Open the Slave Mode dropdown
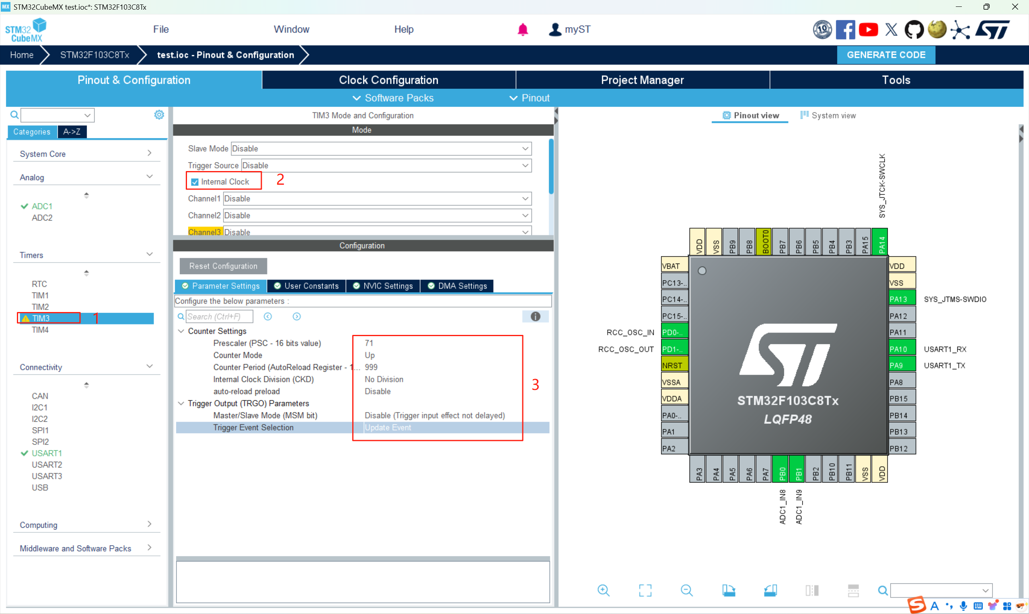The width and height of the screenshot is (1029, 614). pyautogui.click(x=381, y=149)
